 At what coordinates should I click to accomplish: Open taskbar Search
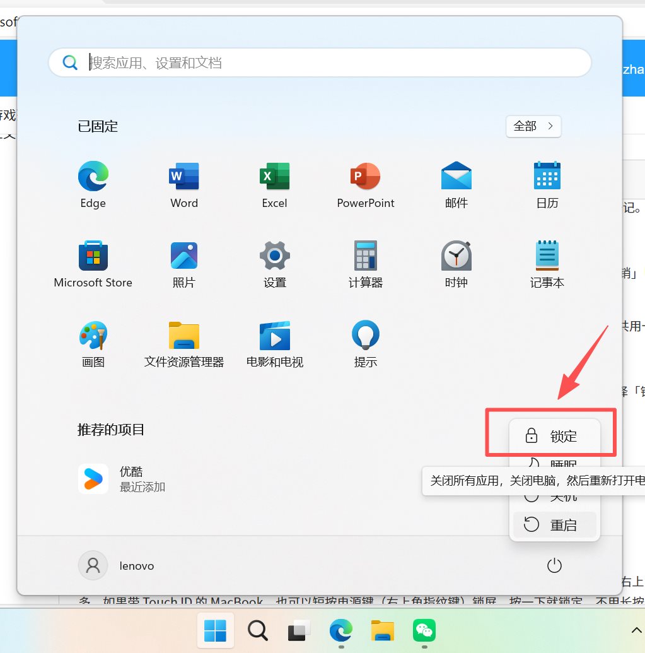coord(258,630)
